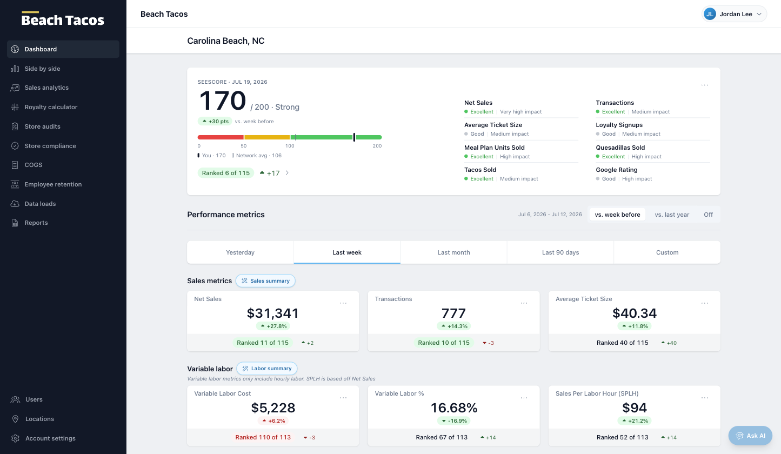Switch to the Last month tab
Viewport: 781px width, 454px height.
(453, 252)
